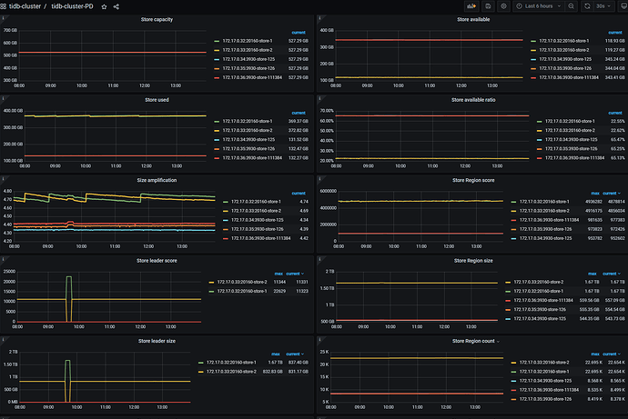Image resolution: width=628 pixels, height=419 pixels.
Task: Star the tidb-cluster-PD dashboard
Action: [104, 6]
